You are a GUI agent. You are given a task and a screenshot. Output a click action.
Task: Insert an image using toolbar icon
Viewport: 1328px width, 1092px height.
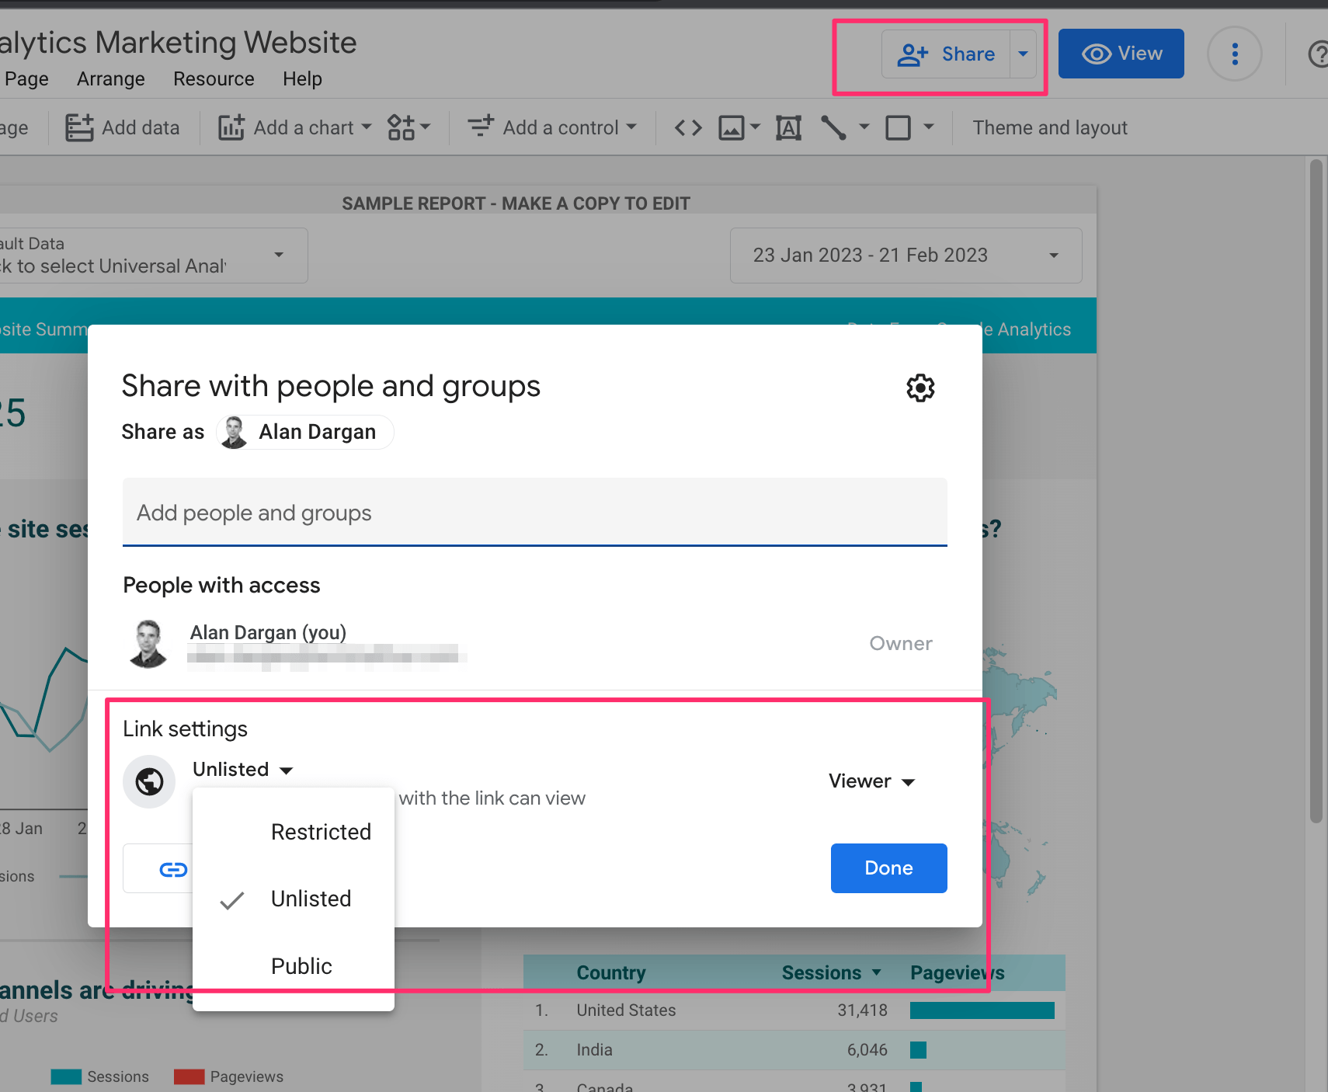(732, 127)
